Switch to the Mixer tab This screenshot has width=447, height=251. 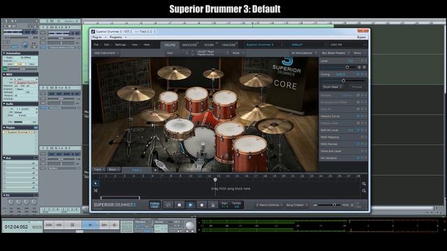tap(210, 45)
